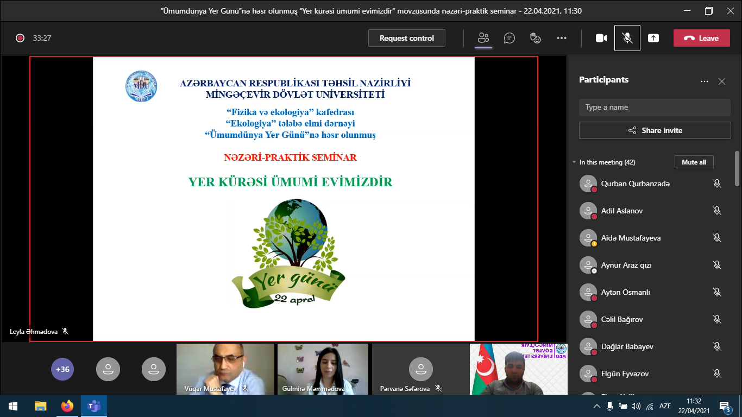This screenshot has width=742, height=417.
Task: Open Microsoft Teams in the taskbar
Action: pyautogui.click(x=94, y=406)
